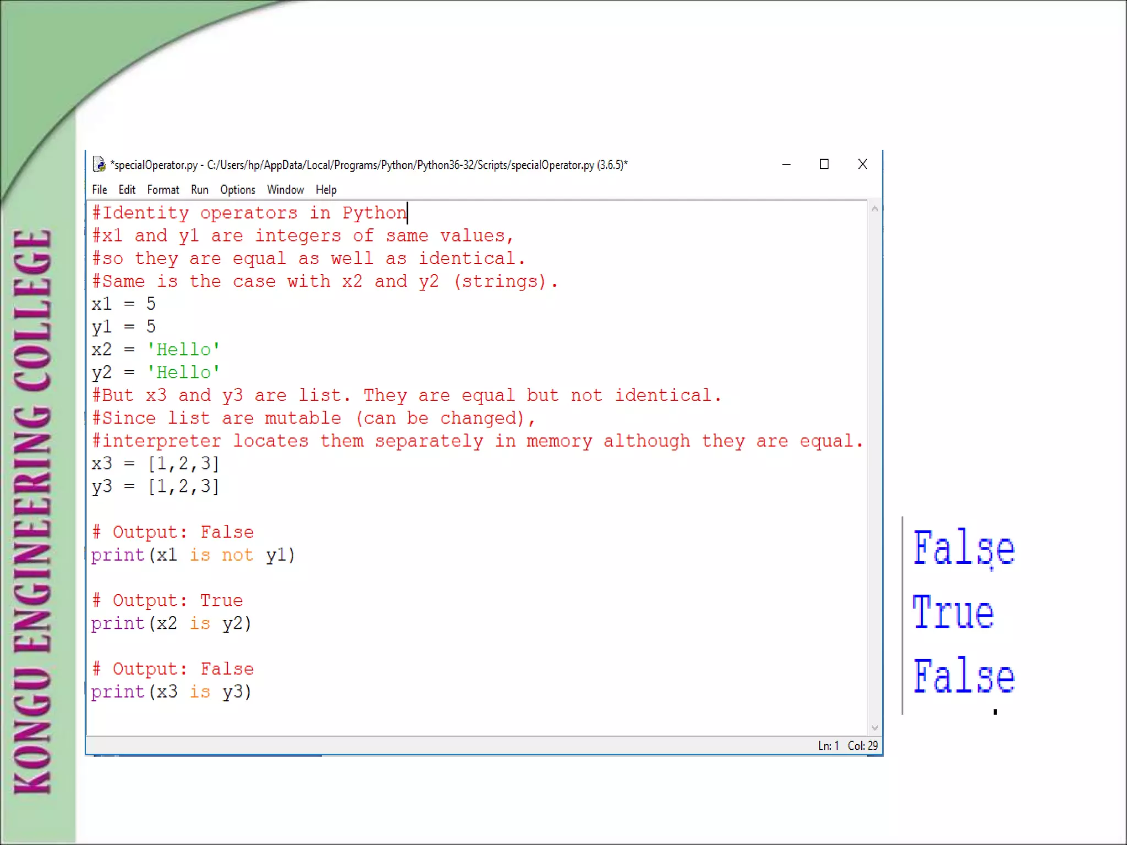Click the Col: 29 status indicator
The image size is (1127, 845).
tap(862, 746)
